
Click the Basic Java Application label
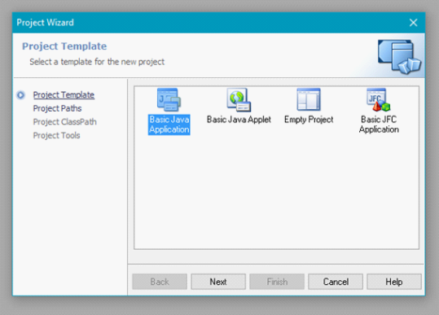(169, 125)
